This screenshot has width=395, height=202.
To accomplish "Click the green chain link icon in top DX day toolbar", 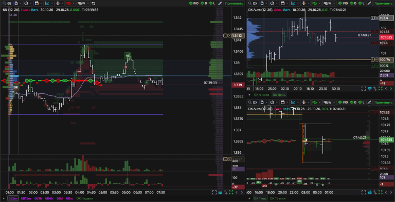I will [x=314, y=4].
